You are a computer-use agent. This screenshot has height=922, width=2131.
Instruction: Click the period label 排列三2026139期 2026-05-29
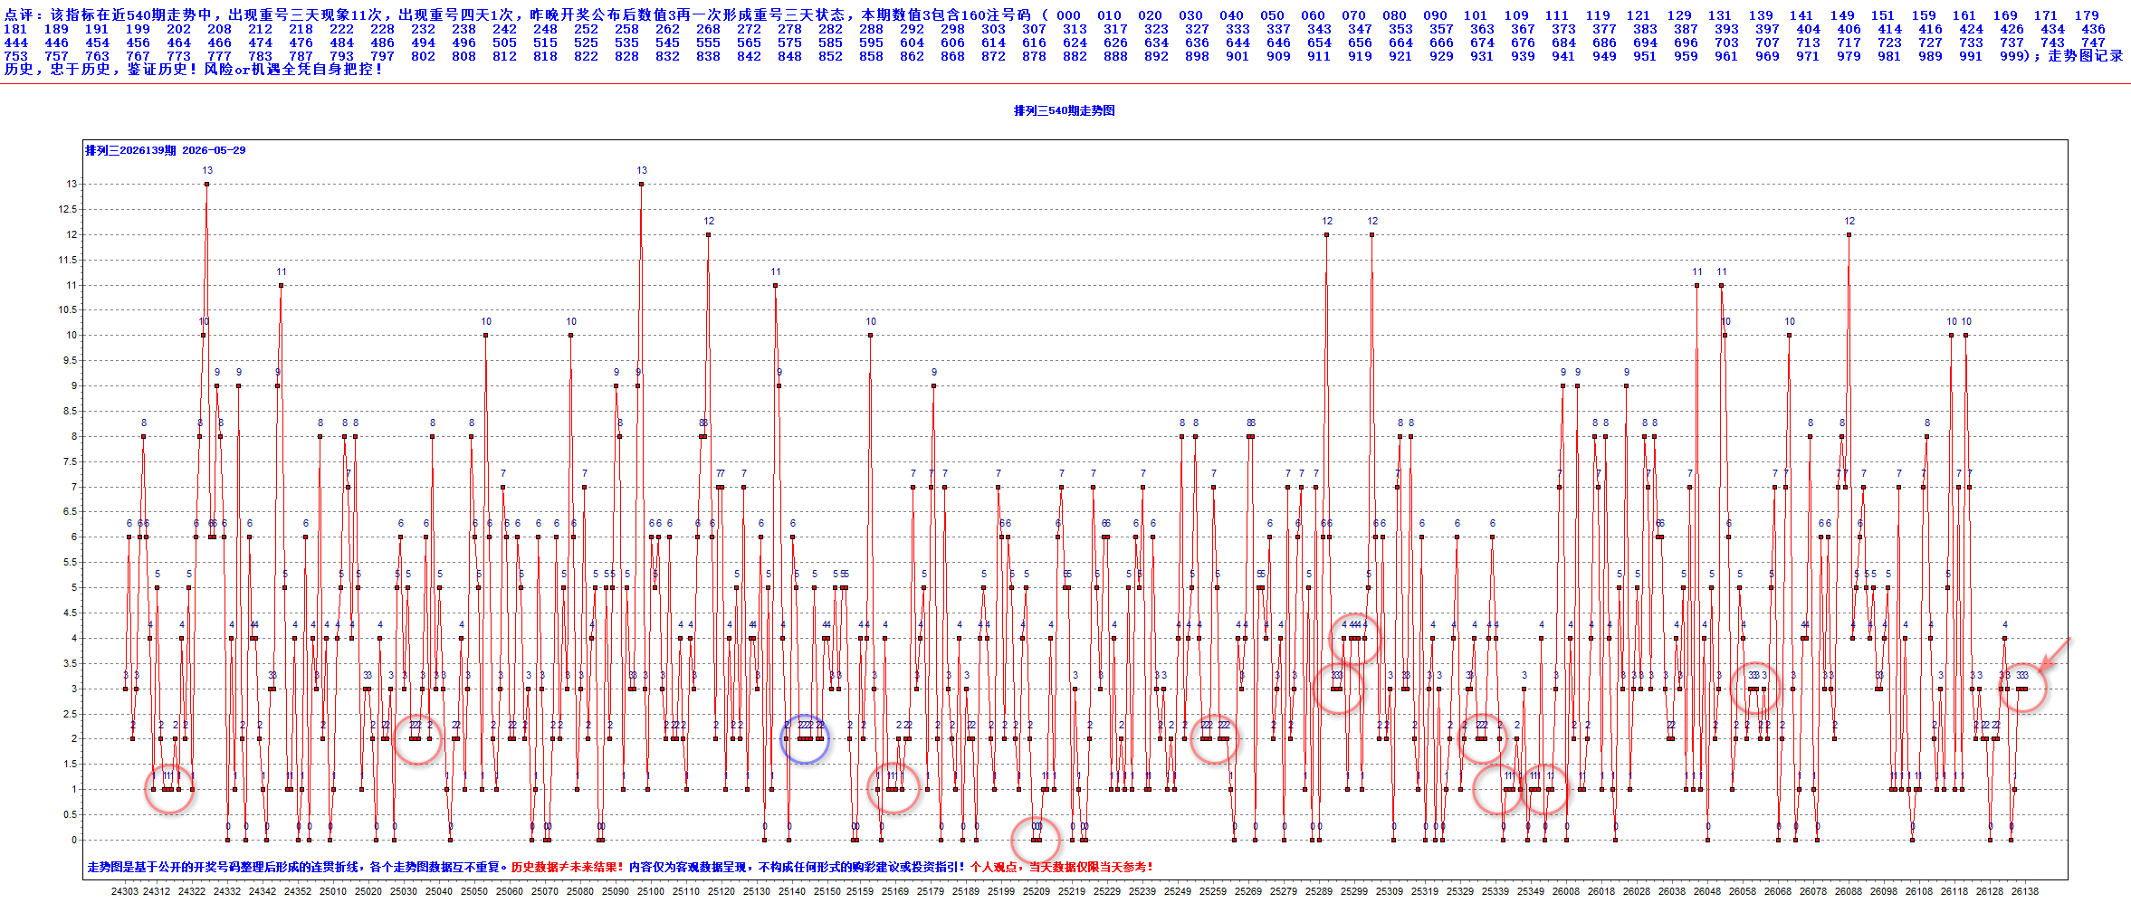[166, 150]
